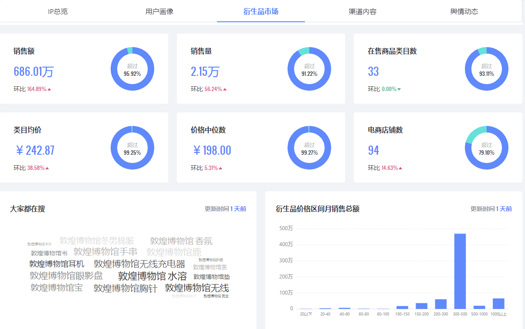Image resolution: width=525 pixels, height=329 pixels.
Task: Click the 20以下 axis label
Action: point(306,314)
